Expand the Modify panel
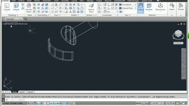This screenshot has height=106, width=189. pyautogui.click(x=75, y=15)
